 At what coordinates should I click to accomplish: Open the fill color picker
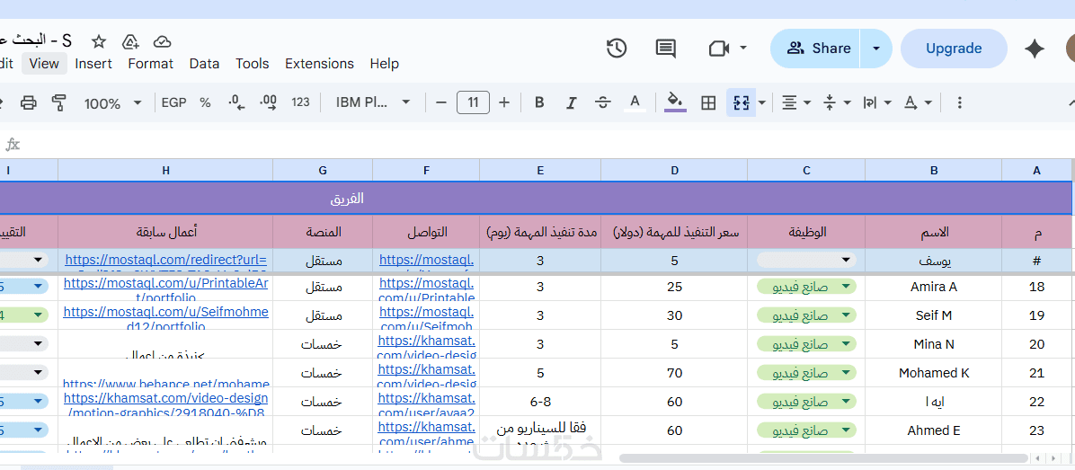pos(675,102)
